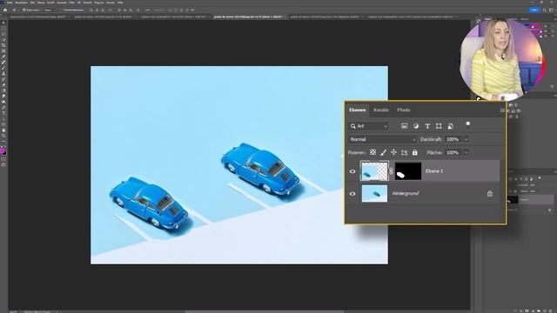Hide the Ebene 1 layer
This screenshot has width=557, height=313.
click(x=352, y=171)
